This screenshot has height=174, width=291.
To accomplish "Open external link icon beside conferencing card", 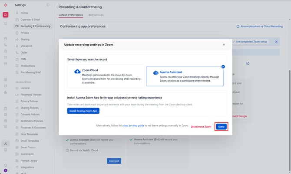I will point(248,63).
